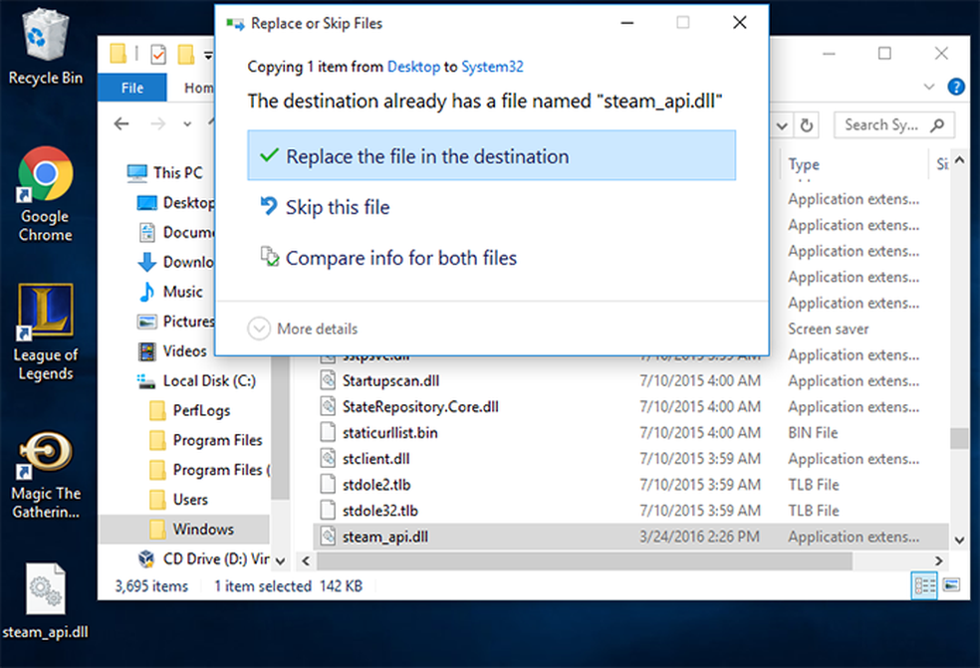This screenshot has height=668, width=980.
Task: Select steam_api.dll in System32 file list
Action: pos(630,537)
